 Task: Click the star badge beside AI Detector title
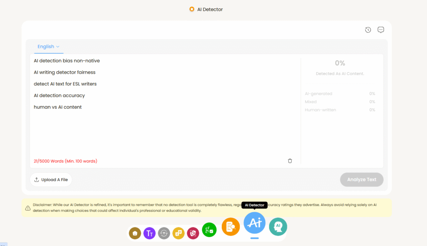click(192, 9)
